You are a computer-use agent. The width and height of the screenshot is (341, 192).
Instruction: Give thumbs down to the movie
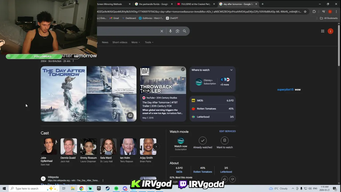point(232,179)
